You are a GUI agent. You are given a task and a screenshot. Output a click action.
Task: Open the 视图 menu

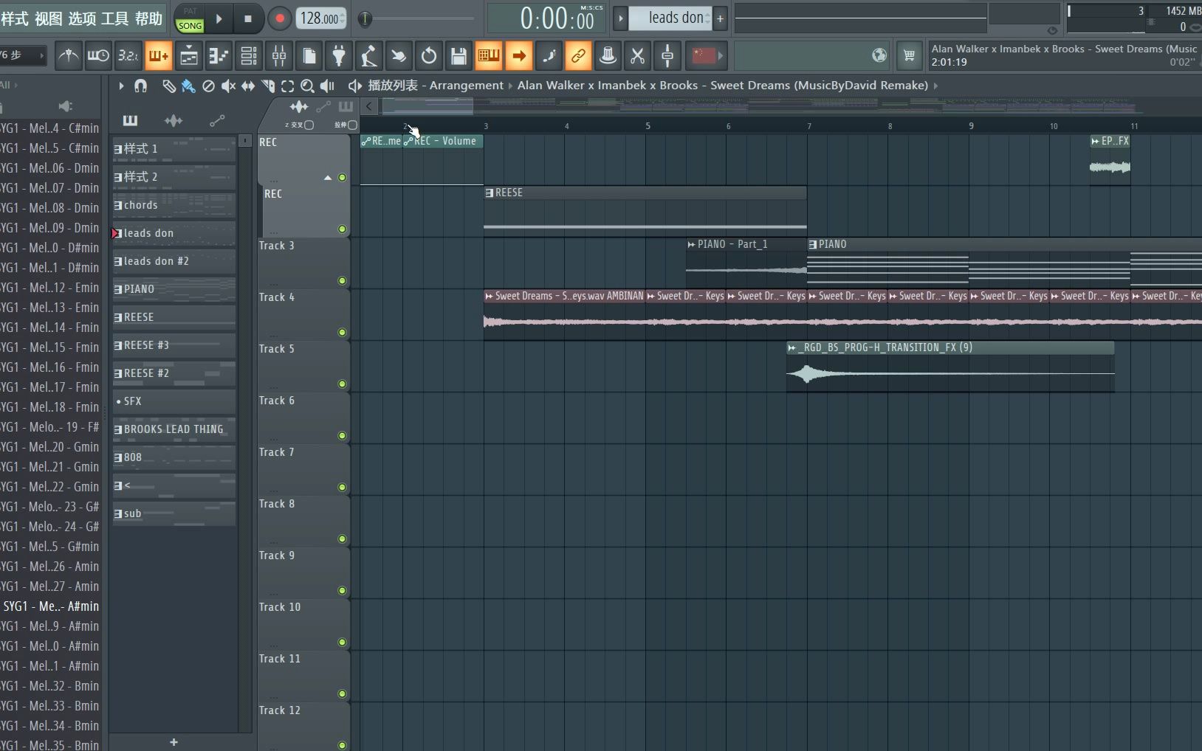[48, 19]
